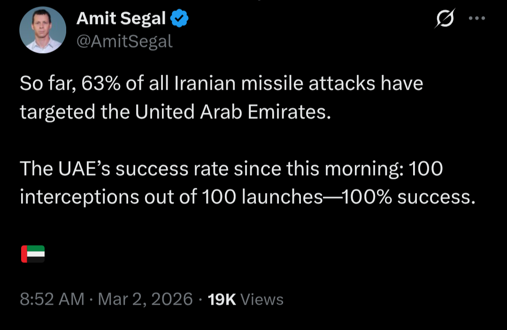Click the 8:52 AM timestamp
Image resolution: width=507 pixels, height=330 pixels.
click(52, 299)
